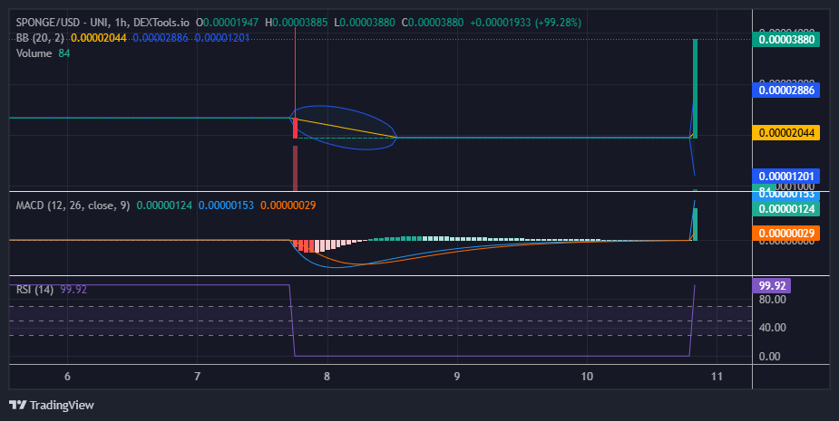This screenshot has height=421, width=839.
Task: Click date label 10 on time axis
Action: pyautogui.click(x=587, y=376)
